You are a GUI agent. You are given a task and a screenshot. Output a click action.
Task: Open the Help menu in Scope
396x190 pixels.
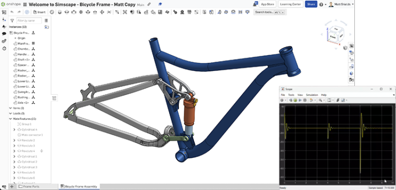point(324,95)
